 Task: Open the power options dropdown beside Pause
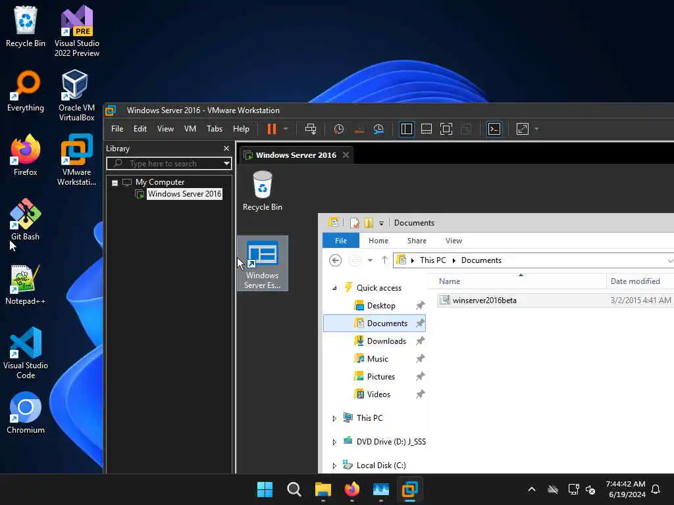coord(286,129)
